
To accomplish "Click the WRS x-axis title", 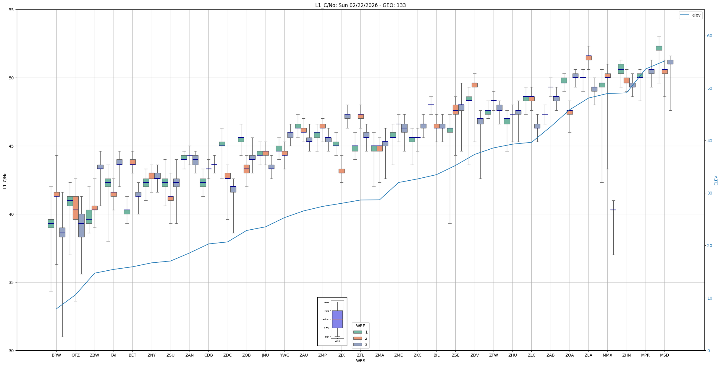I will pos(360,361).
